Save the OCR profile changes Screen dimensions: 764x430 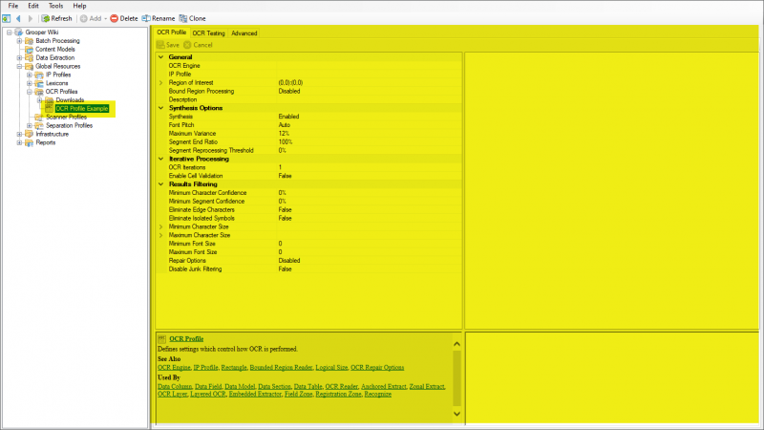[x=168, y=45]
